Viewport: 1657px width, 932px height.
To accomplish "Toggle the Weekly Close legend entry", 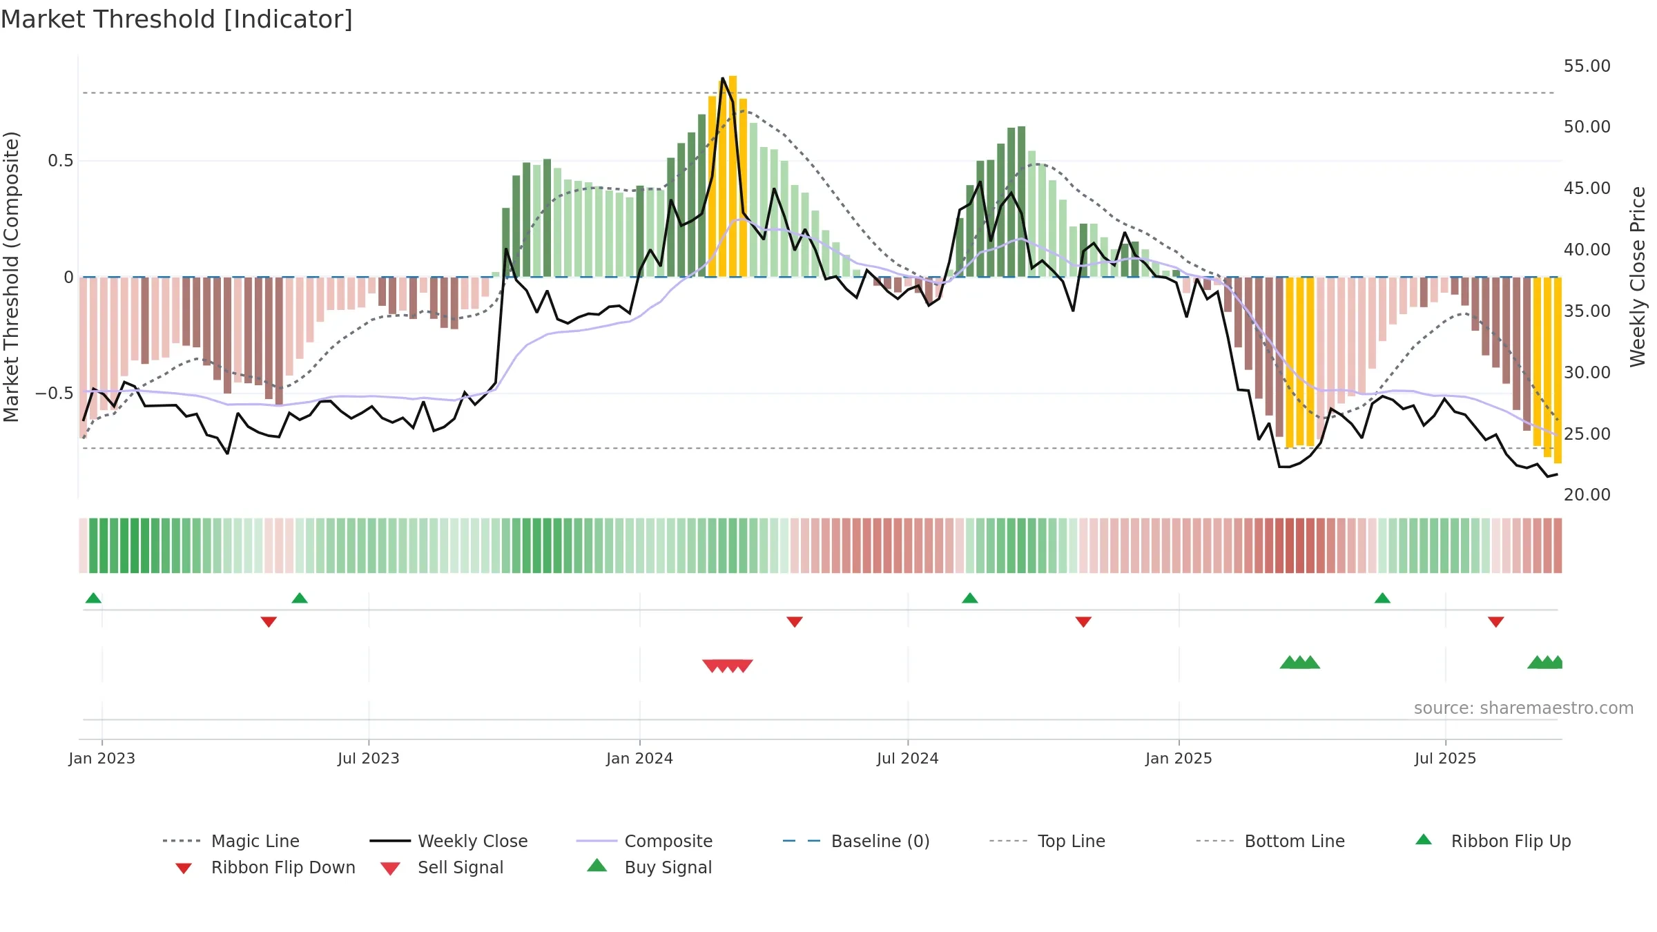I will coord(449,841).
